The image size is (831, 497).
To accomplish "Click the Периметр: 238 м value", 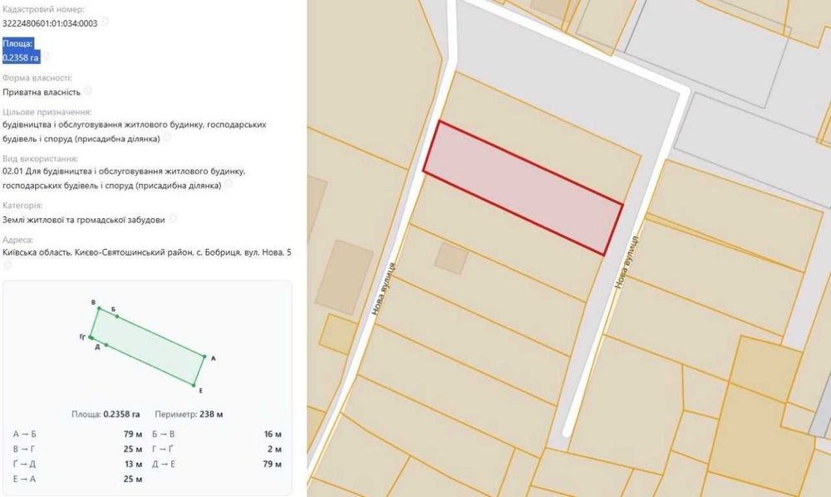I will (x=189, y=414).
